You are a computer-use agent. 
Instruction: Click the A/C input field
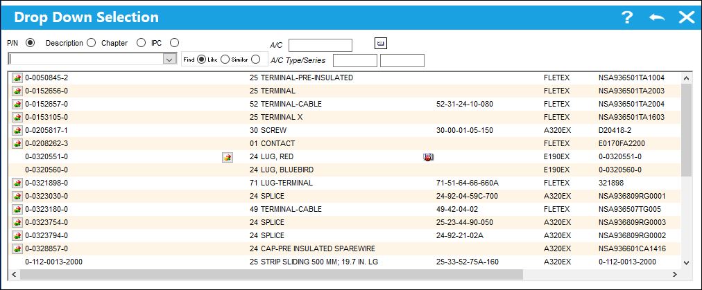[320, 46]
